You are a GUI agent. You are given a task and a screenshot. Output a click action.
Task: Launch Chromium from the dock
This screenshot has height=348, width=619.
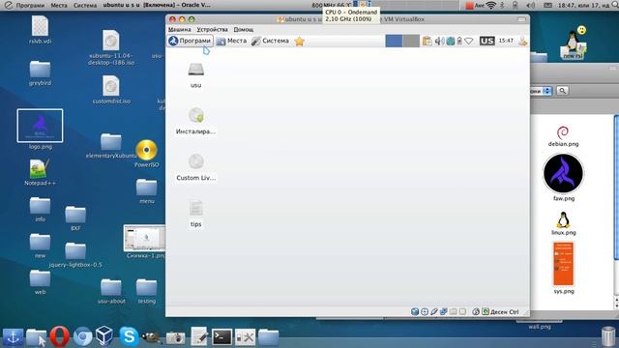pos(82,336)
